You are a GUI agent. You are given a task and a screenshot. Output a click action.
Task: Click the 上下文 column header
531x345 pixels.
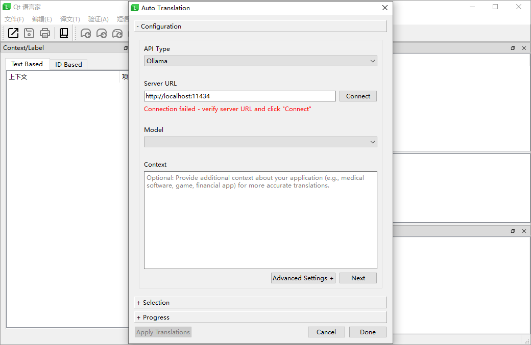click(x=63, y=77)
